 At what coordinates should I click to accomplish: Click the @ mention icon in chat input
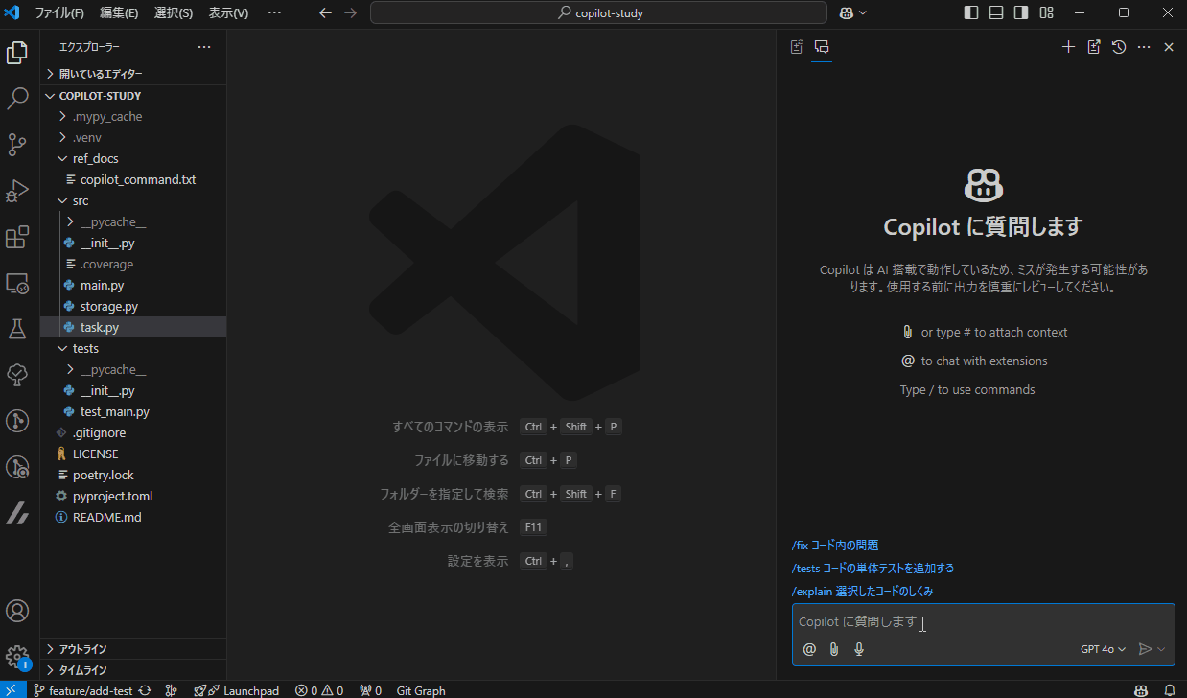809,649
